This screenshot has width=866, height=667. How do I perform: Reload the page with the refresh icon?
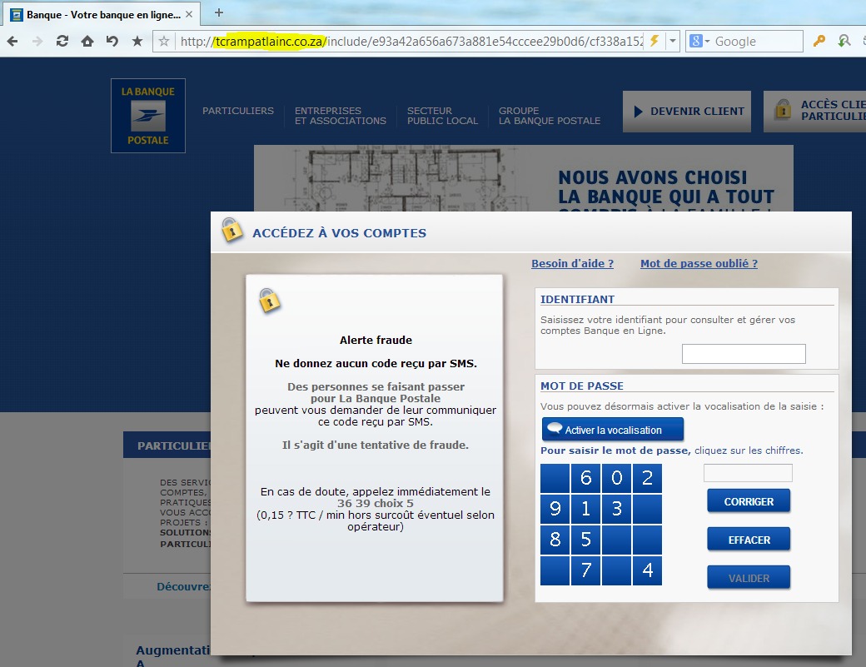pyautogui.click(x=62, y=41)
